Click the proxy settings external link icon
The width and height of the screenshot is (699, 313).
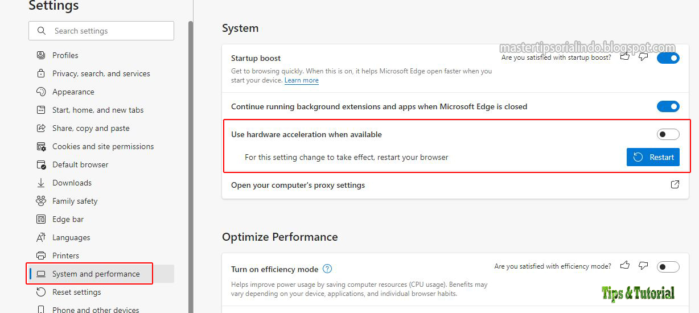(x=675, y=184)
